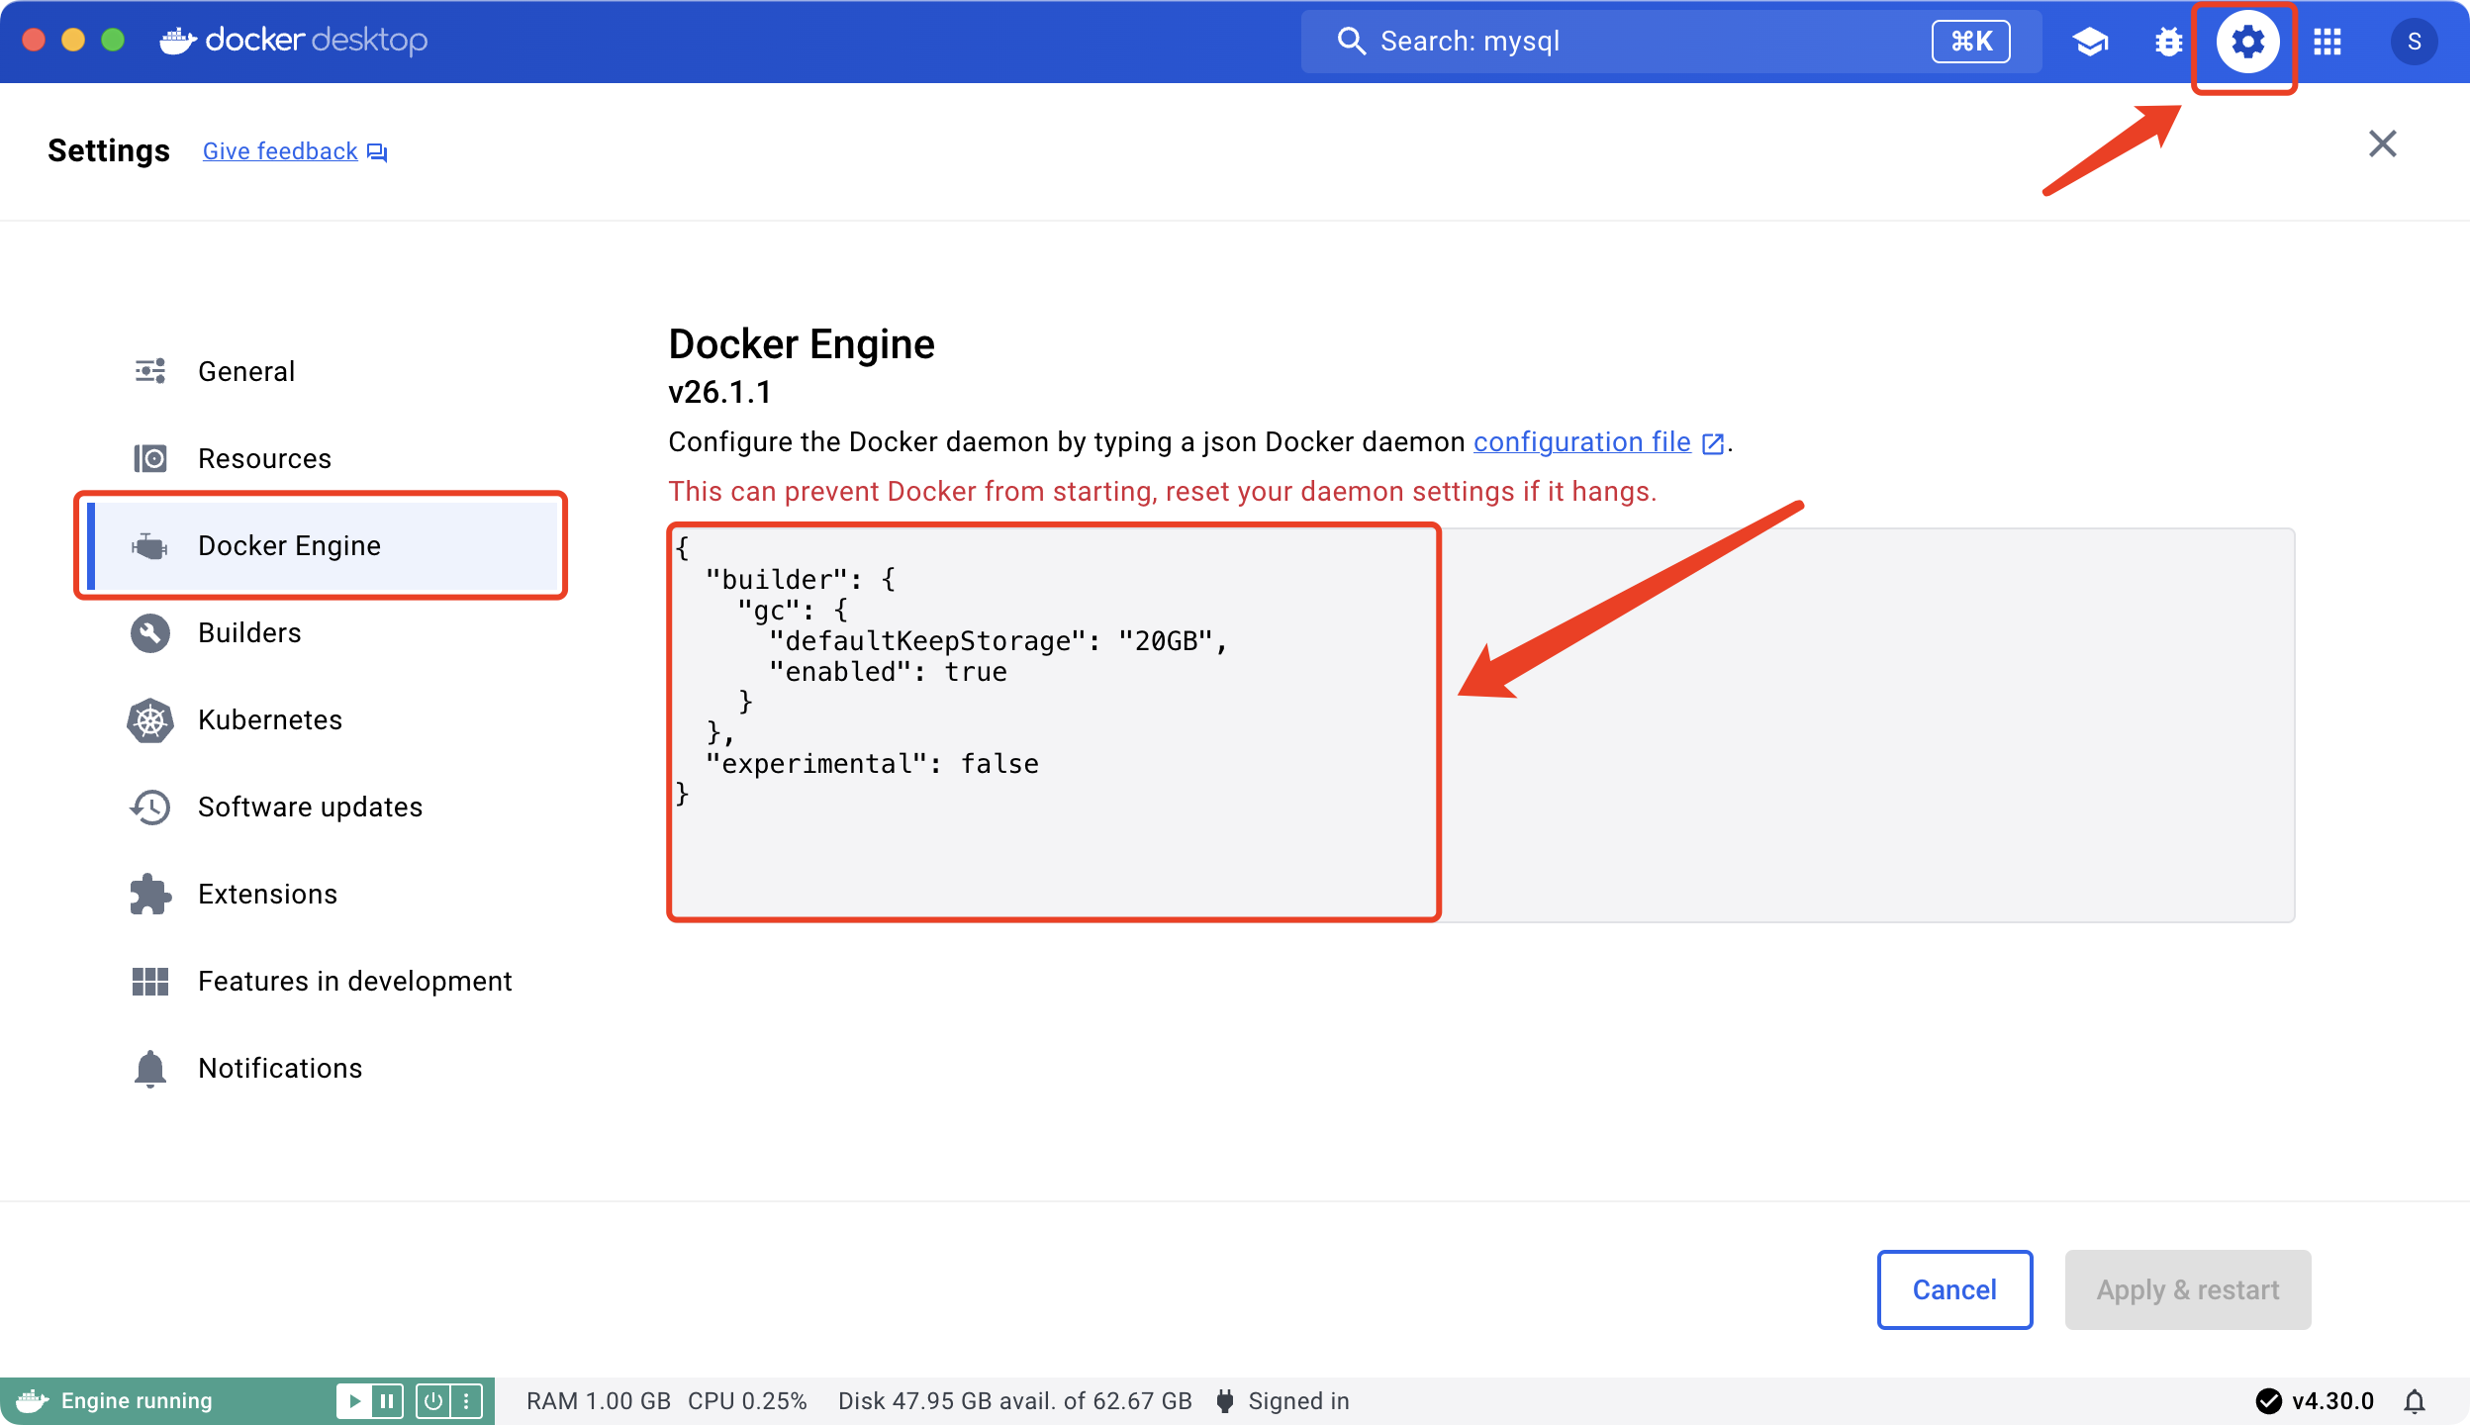Open the Troubleshoot bug icon
This screenshot has height=1425, width=2470.
point(2168,42)
